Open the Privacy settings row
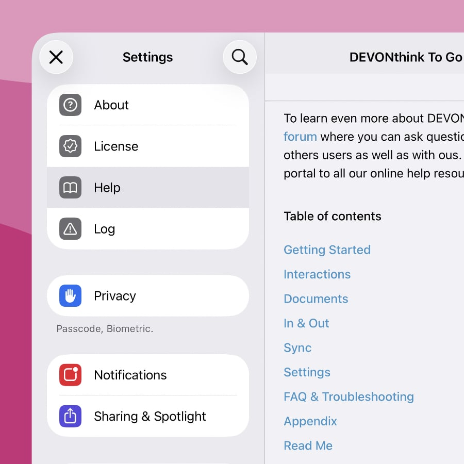The width and height of the screenshot is (464, 464). (148, 295)
